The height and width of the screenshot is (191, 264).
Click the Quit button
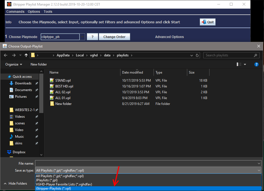pyautogui.click(x=208, y=22)
